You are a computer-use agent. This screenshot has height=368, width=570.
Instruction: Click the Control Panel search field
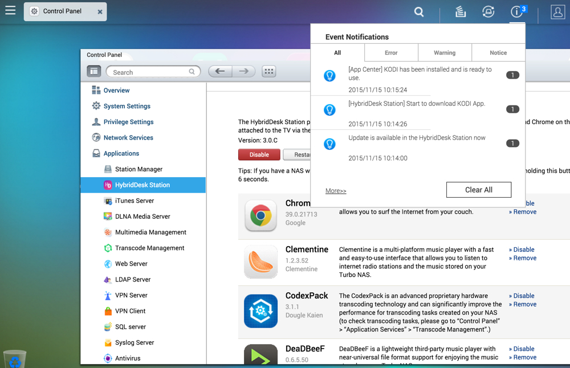pyautogui.click(x=153, y=72)
